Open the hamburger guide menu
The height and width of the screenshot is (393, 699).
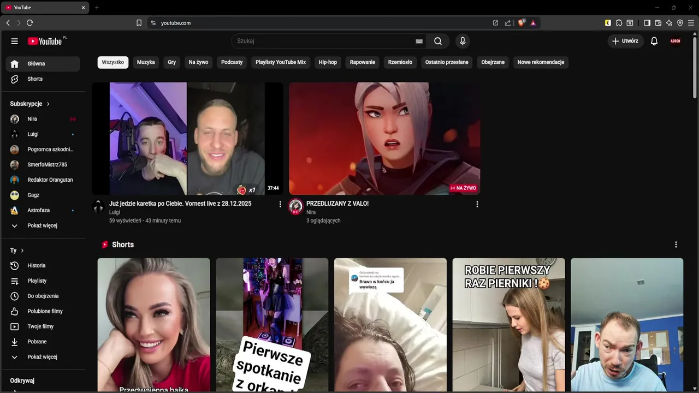click(15, 41)
